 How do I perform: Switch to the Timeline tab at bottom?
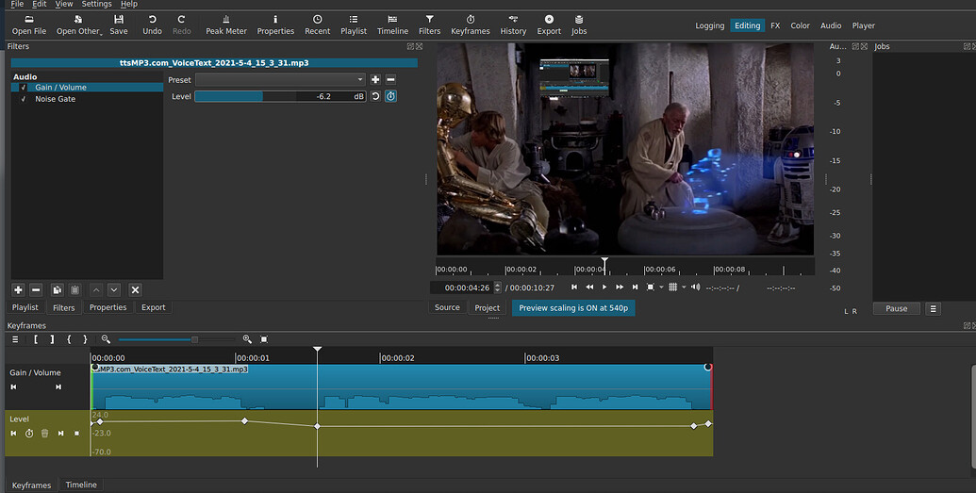[x=81, y=485]
